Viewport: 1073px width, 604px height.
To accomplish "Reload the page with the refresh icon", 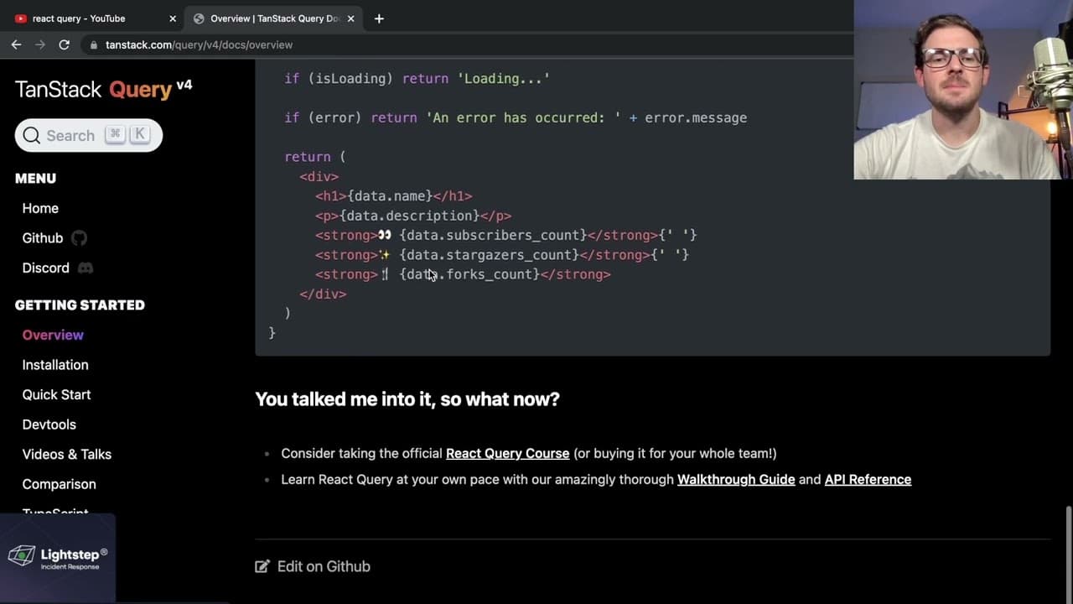I will [x=64, y=44].
